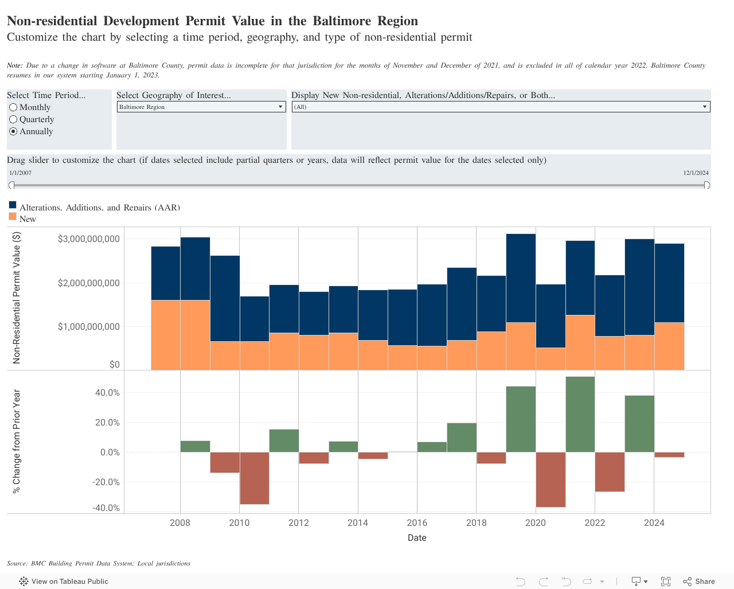
Task: Click the left handle of date slider
Action: [11, 185]
